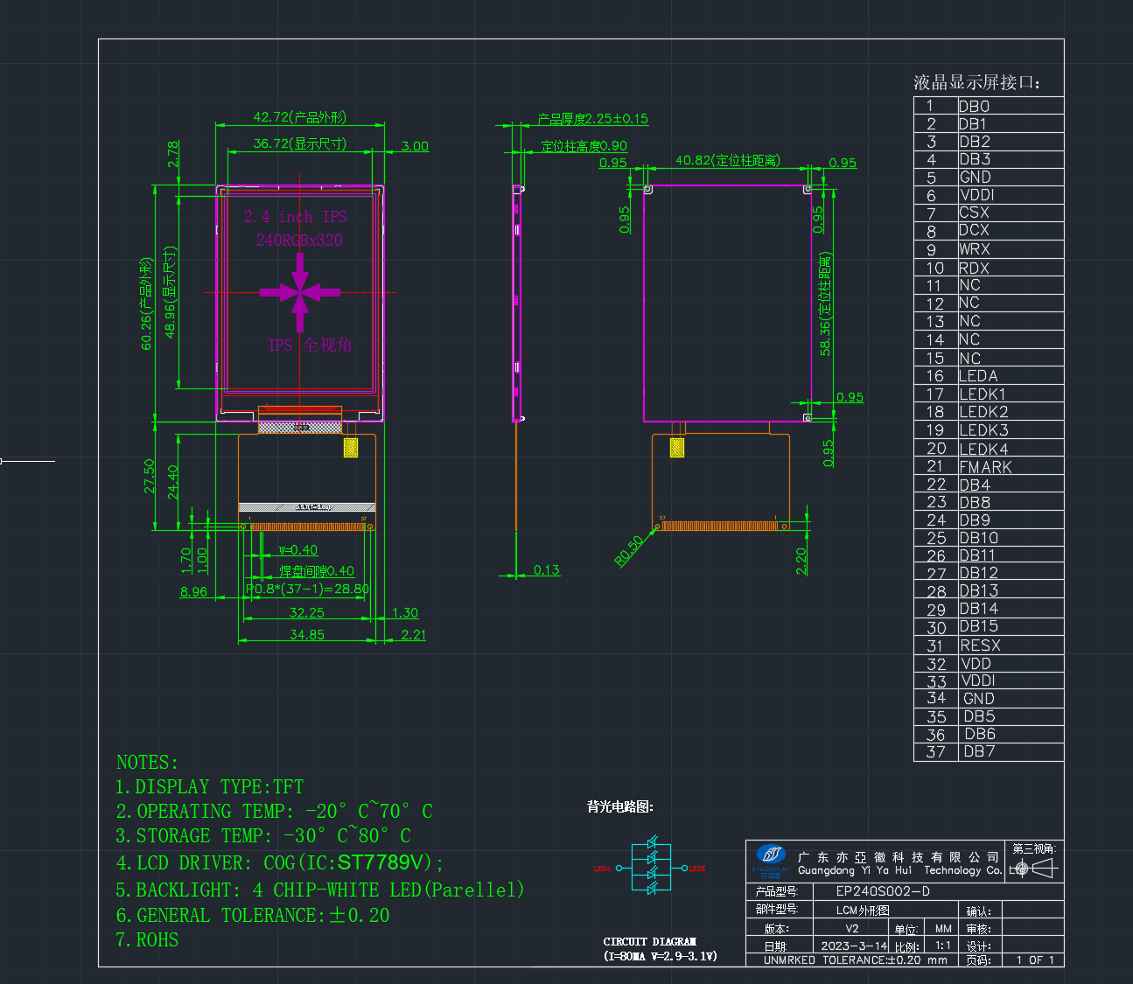1133x984 pixels.
Task: Click the '27.50' FPC length dimension
Action: click(149, 477)
